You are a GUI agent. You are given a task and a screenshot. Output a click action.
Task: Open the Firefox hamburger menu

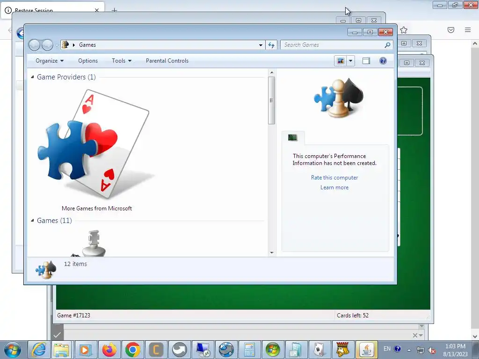click(468, 30)
